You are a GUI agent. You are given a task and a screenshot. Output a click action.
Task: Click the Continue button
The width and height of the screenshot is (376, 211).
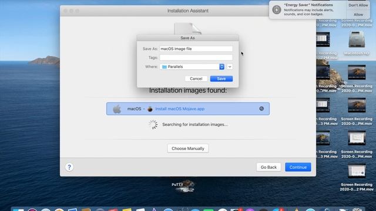[x=298, y=167]
